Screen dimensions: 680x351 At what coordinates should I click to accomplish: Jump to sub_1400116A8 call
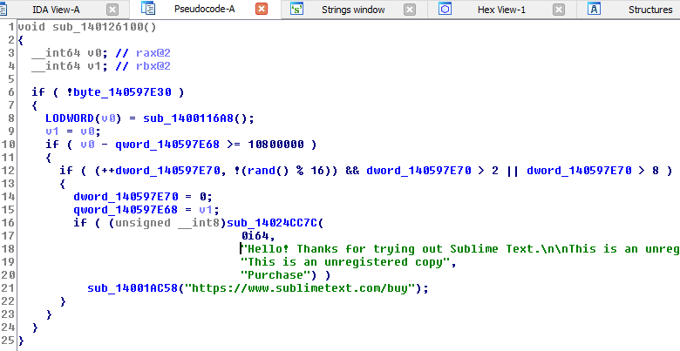pyautogui.click(x=187, y=118)
